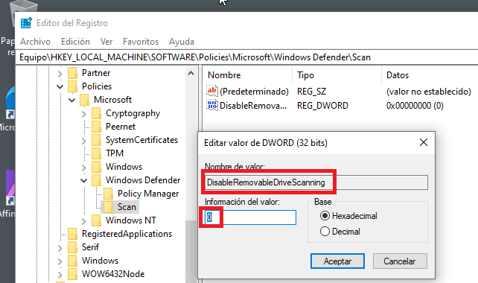Click the REG_SZ type cell

click(x=311, y=92)
